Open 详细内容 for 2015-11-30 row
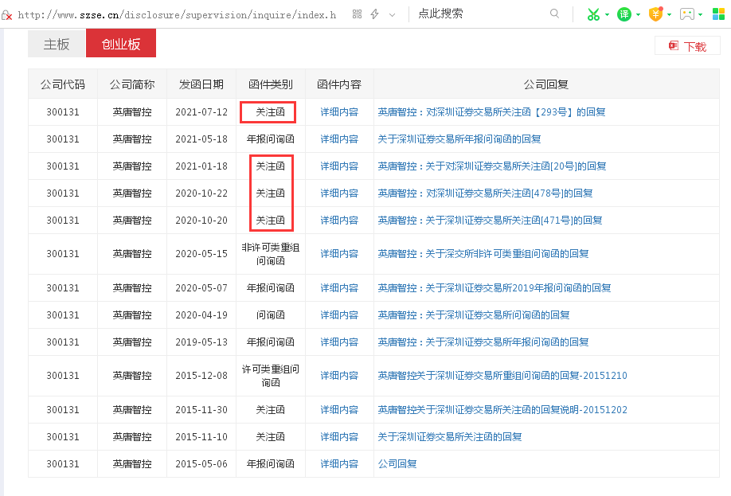The height and width of the screenshot is (496, 731). [x=339, y=409]
